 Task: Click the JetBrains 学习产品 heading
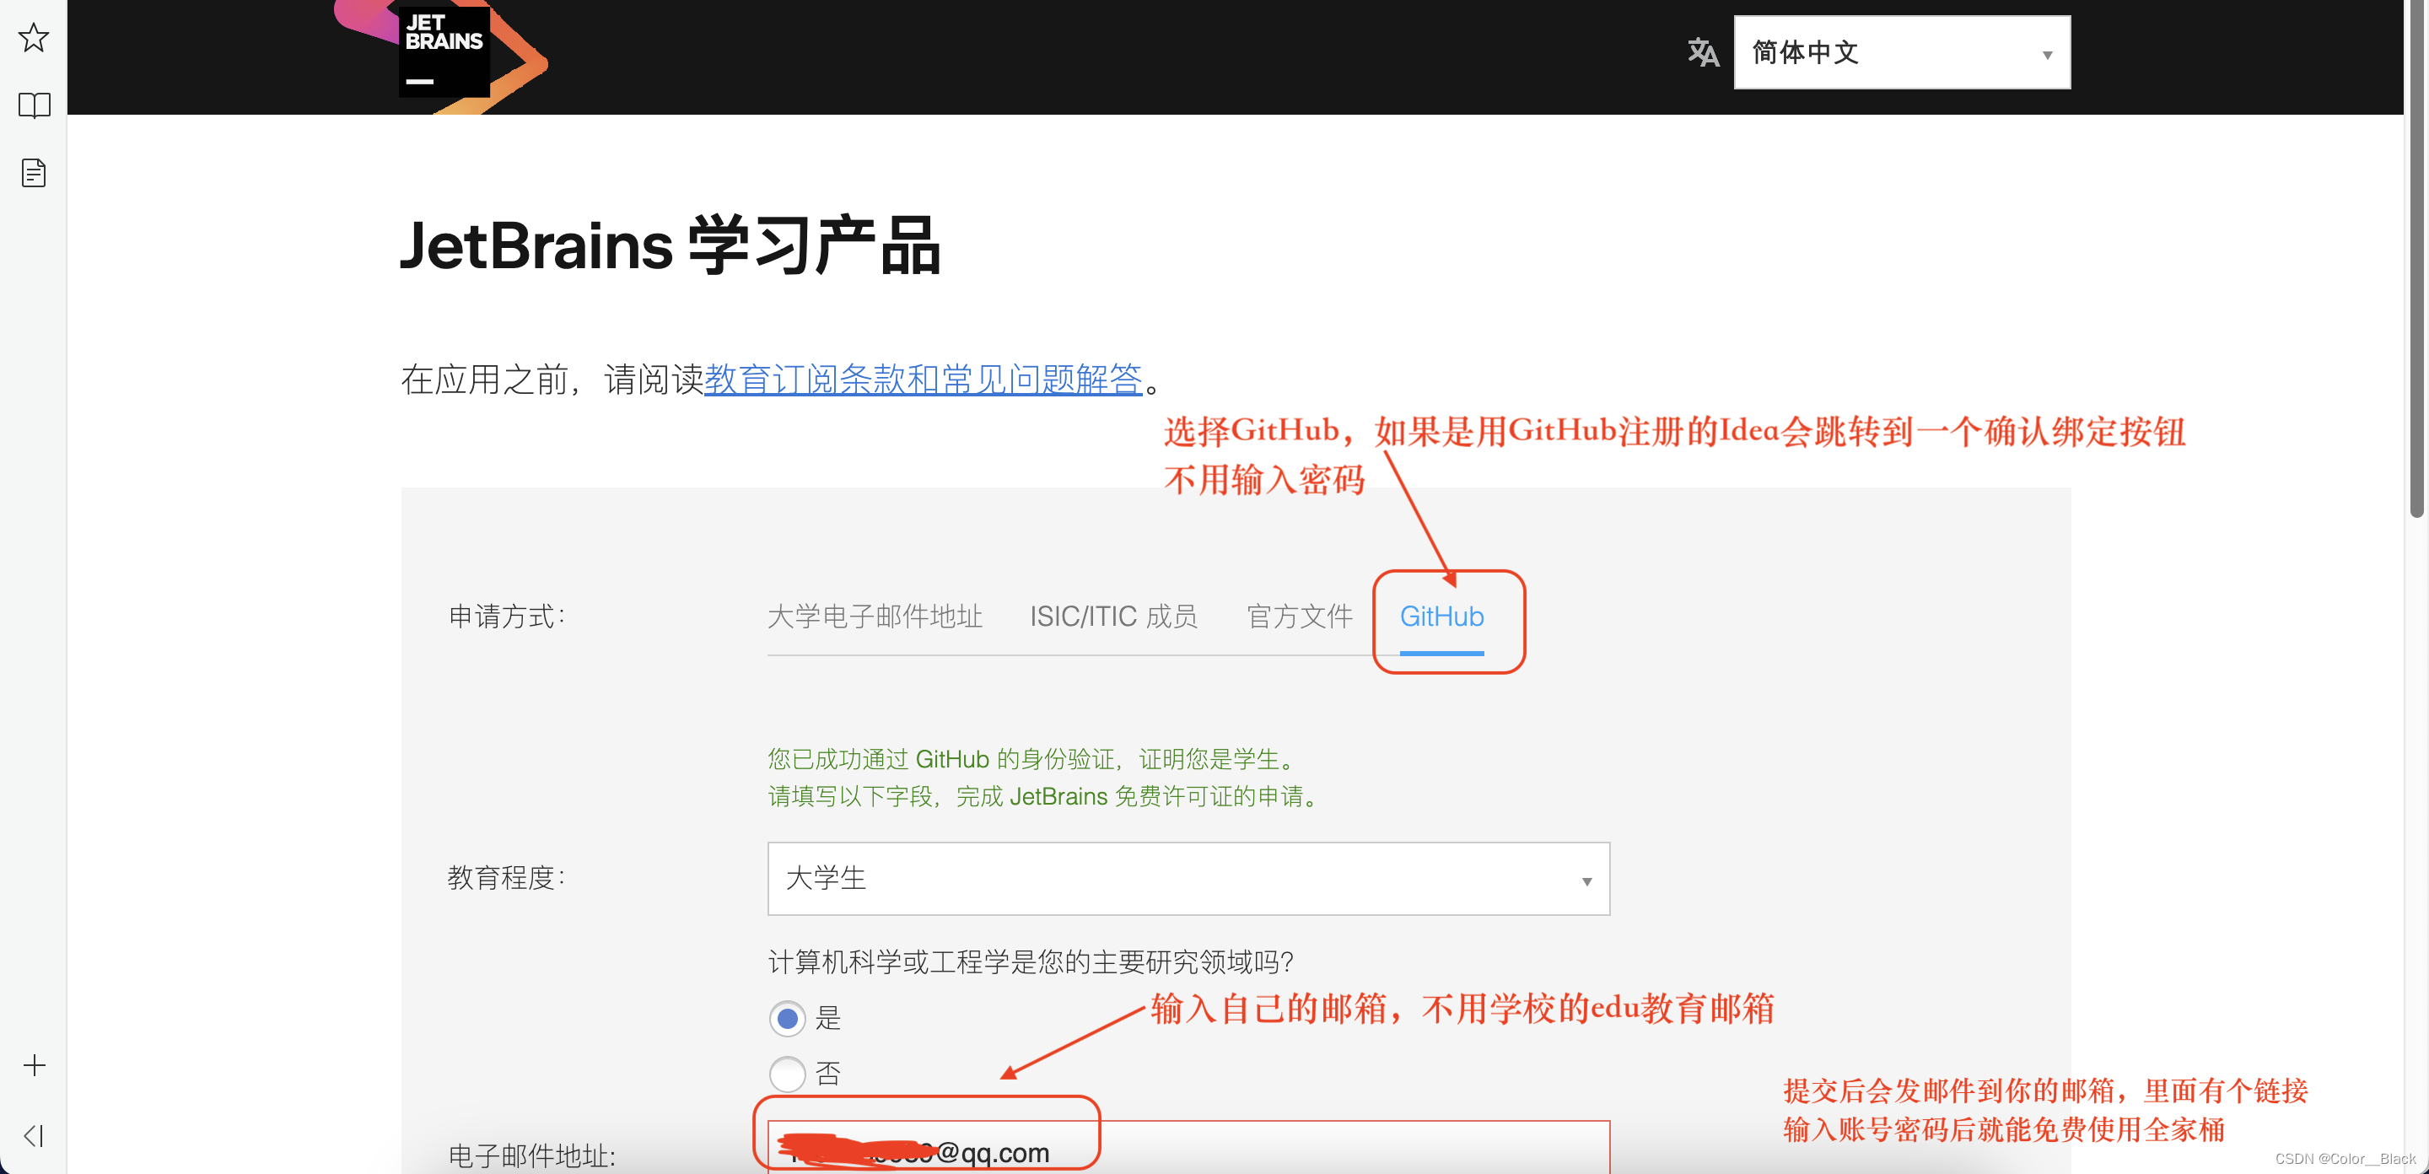pyautogui.click(x=671, y=245)
